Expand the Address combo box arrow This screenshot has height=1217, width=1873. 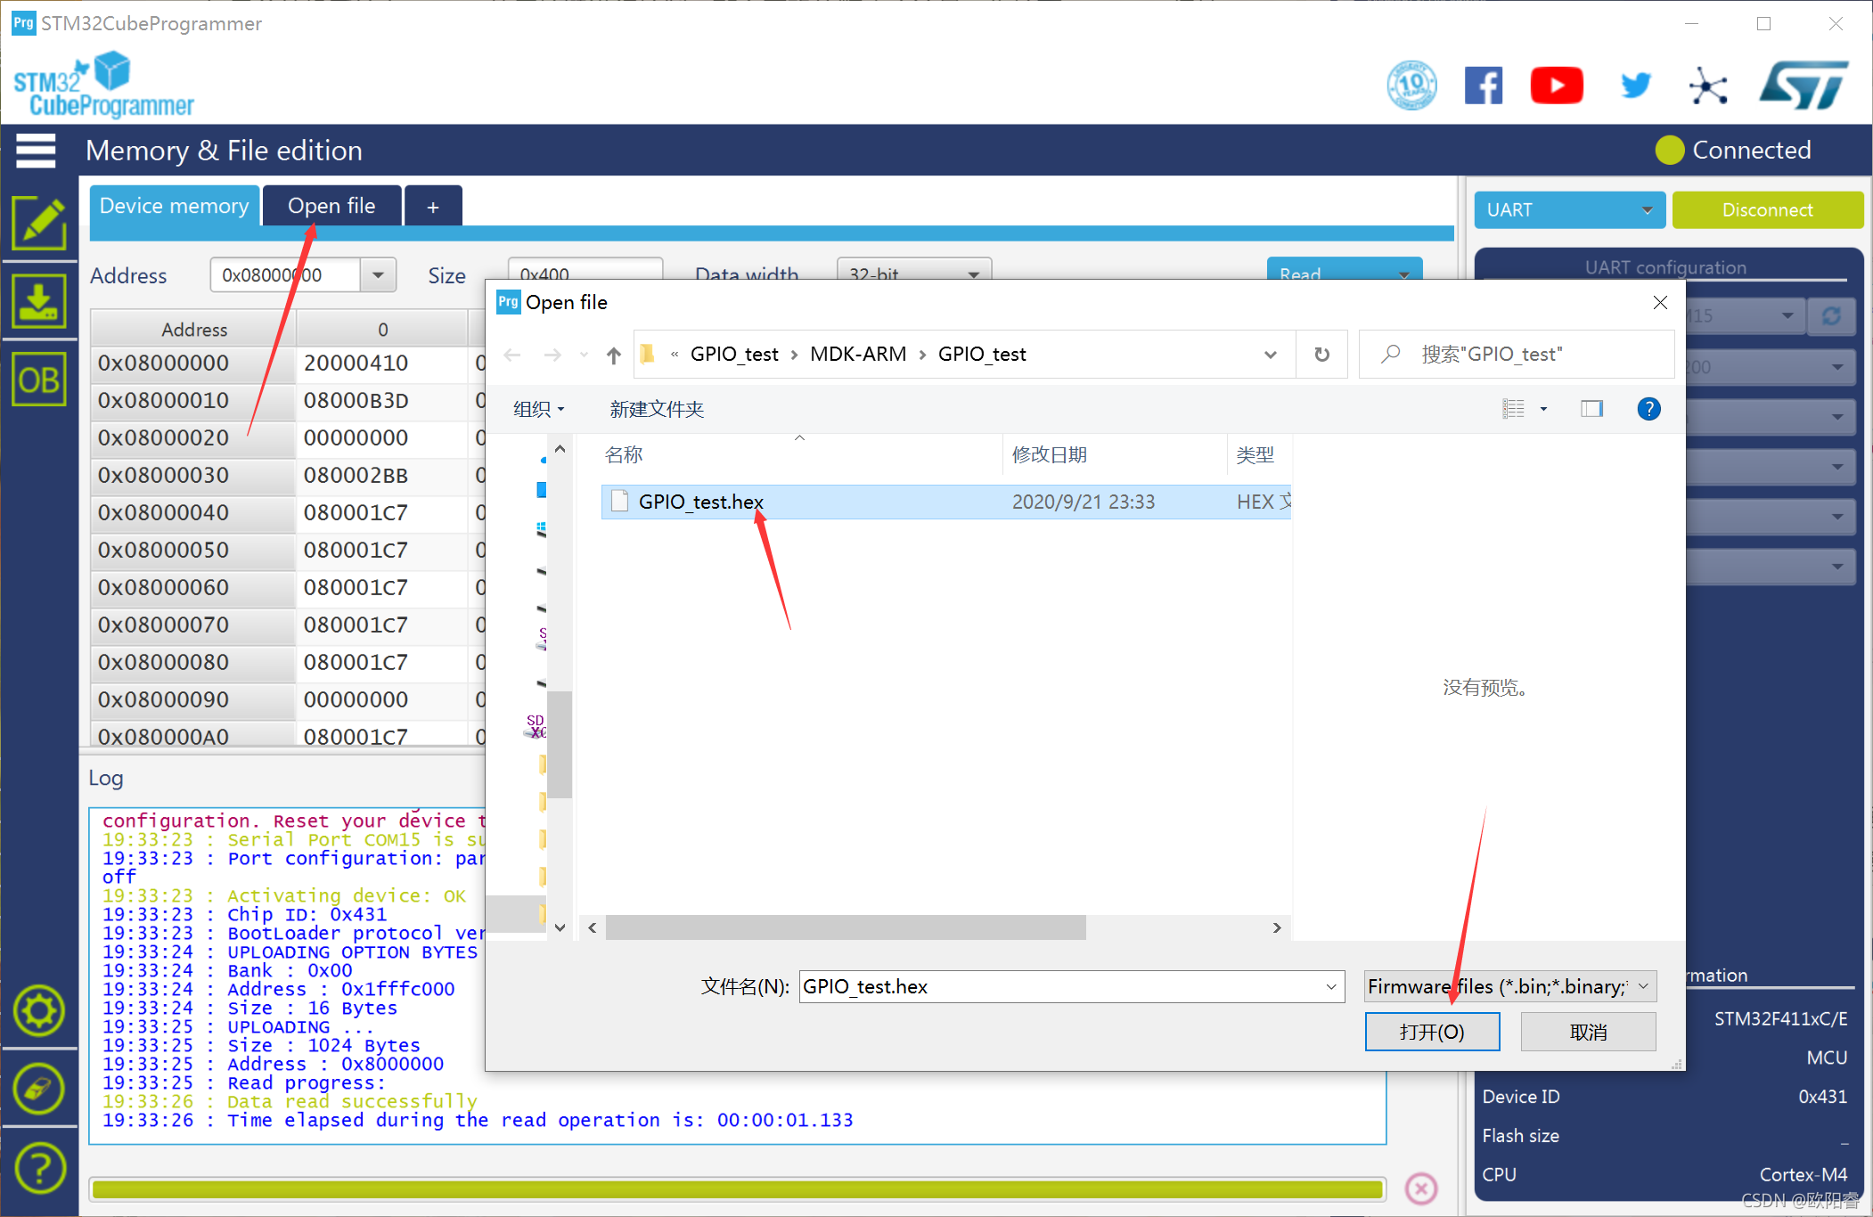click(379, 275)
